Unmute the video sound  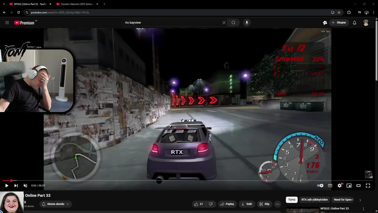tap(25, 185)
